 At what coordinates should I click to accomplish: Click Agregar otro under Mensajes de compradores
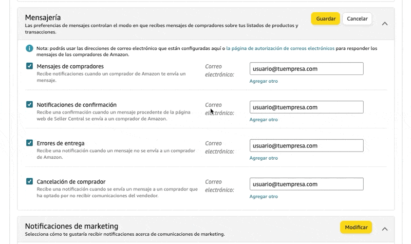pyautogui.click(x=264, y=81)
